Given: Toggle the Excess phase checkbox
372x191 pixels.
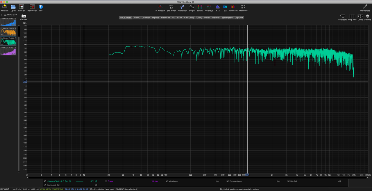Looking at the screenshot, I should click(228, 181).
